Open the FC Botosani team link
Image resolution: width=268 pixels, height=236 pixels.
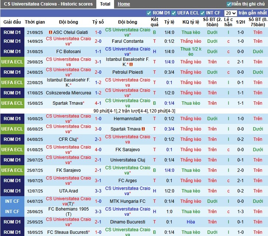(x=68, y=52)
